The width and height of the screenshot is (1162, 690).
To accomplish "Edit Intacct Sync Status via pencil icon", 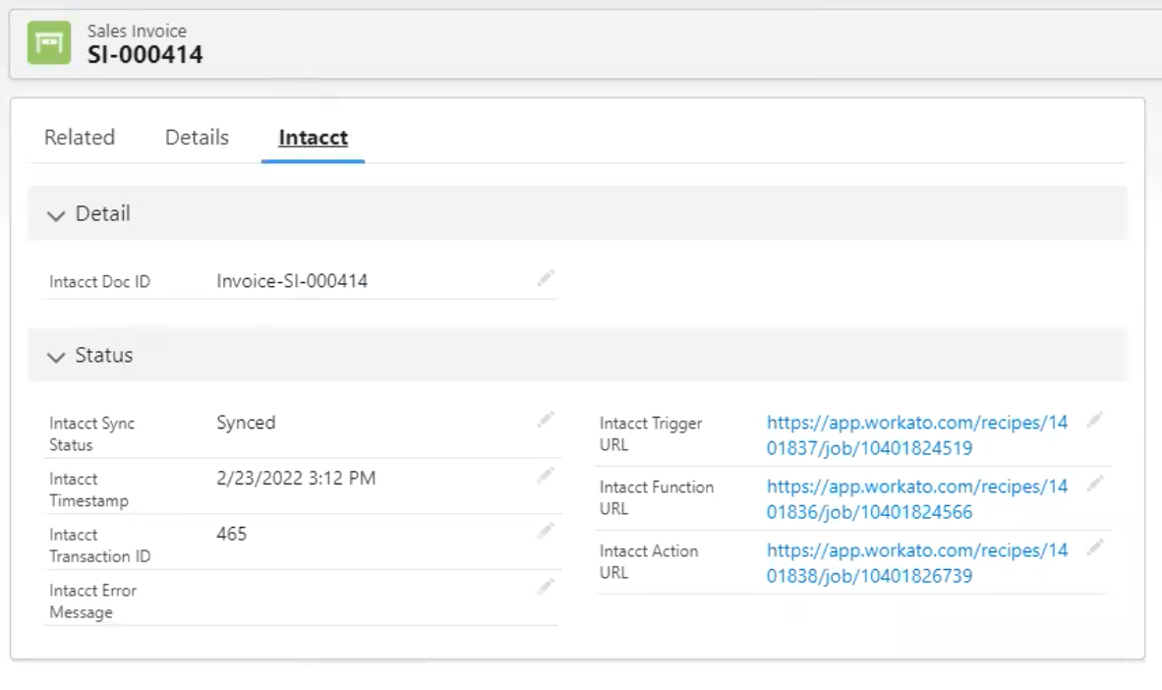I will coord(546,420).
